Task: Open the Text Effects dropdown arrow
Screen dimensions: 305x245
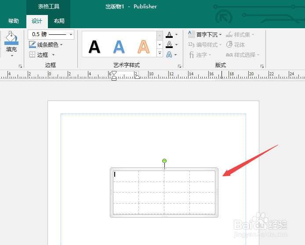Action: [x=176, y=55]
